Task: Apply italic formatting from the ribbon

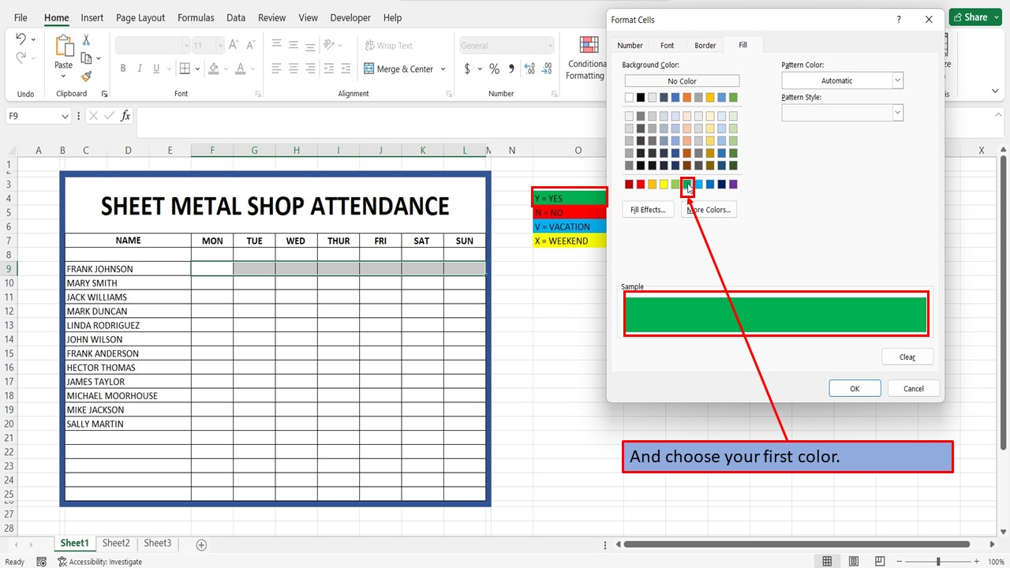Action: [139, 69]
